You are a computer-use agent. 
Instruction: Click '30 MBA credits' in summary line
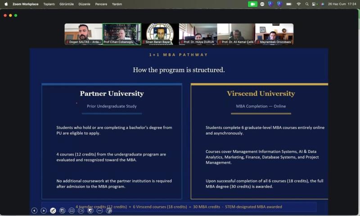point(207,207)
